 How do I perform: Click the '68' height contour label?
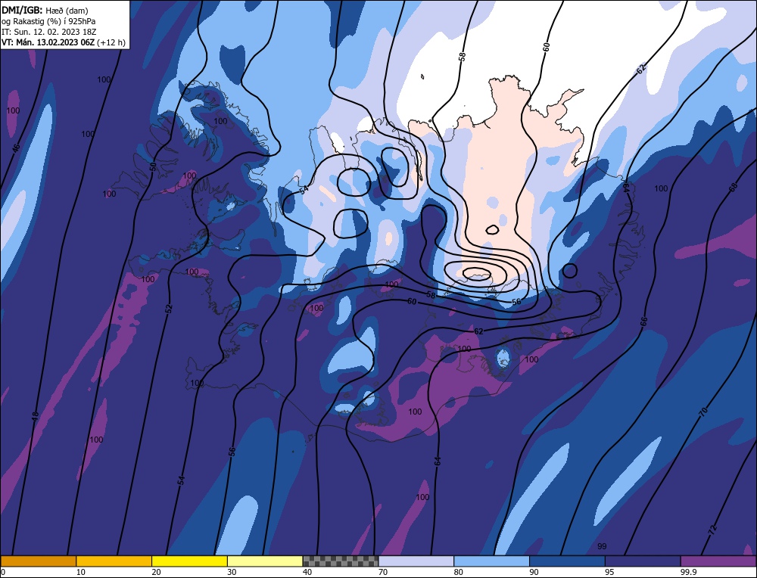tap(734, 188)
